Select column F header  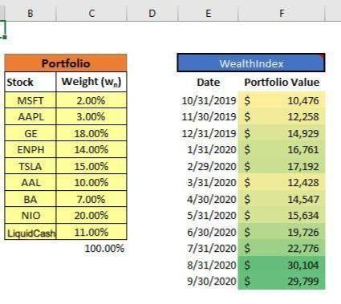282,13
